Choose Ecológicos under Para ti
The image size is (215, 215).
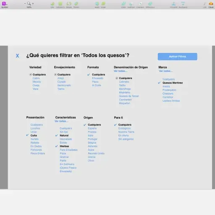tap(124, 128)
